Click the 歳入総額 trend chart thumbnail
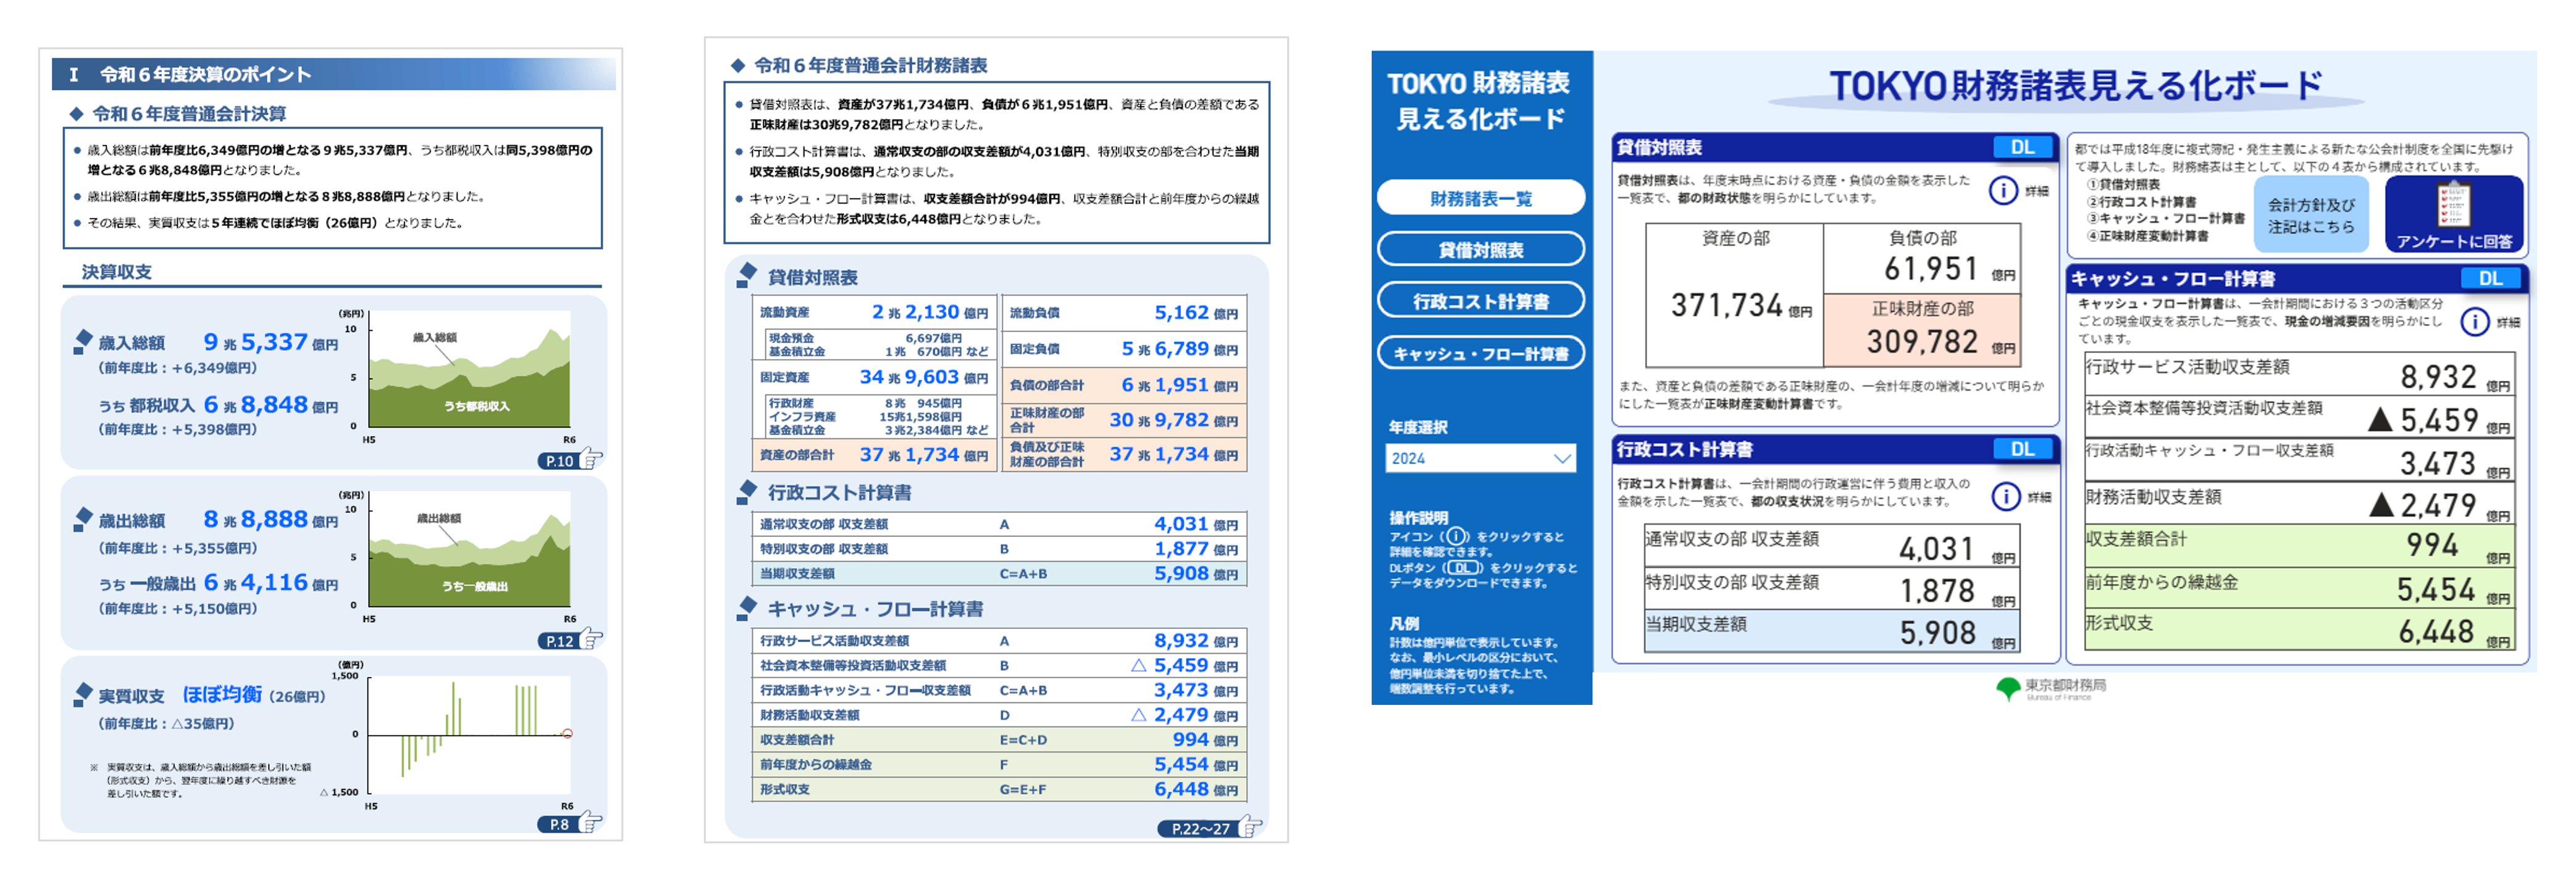The height and width of the screenshot is (874, 2576). (x=469, y=370)
